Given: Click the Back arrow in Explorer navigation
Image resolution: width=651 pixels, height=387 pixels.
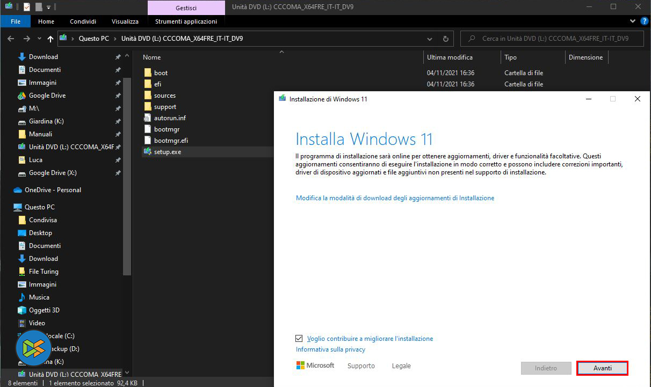Looking at the screenshot, I should (x=11, y=39).
